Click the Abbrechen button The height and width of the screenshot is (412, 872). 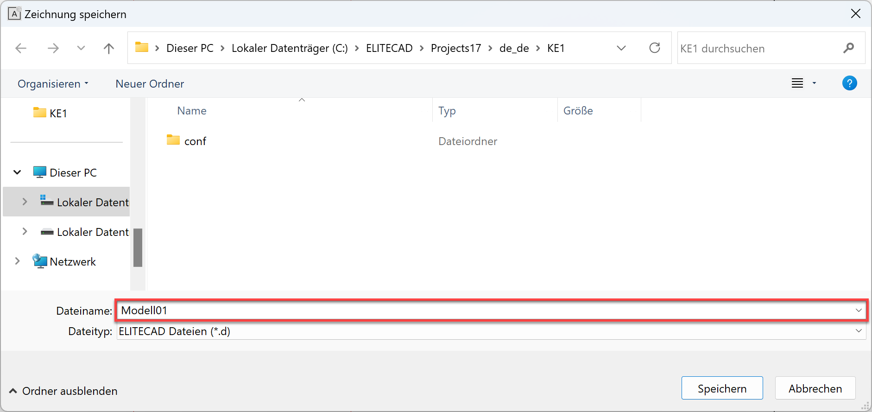coord(815,388)
